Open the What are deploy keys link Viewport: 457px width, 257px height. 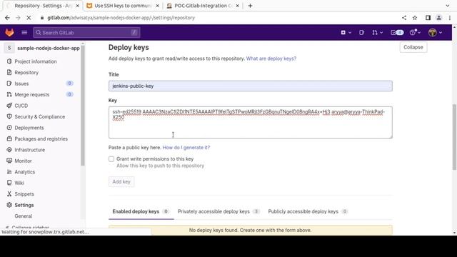pos(271,59)
